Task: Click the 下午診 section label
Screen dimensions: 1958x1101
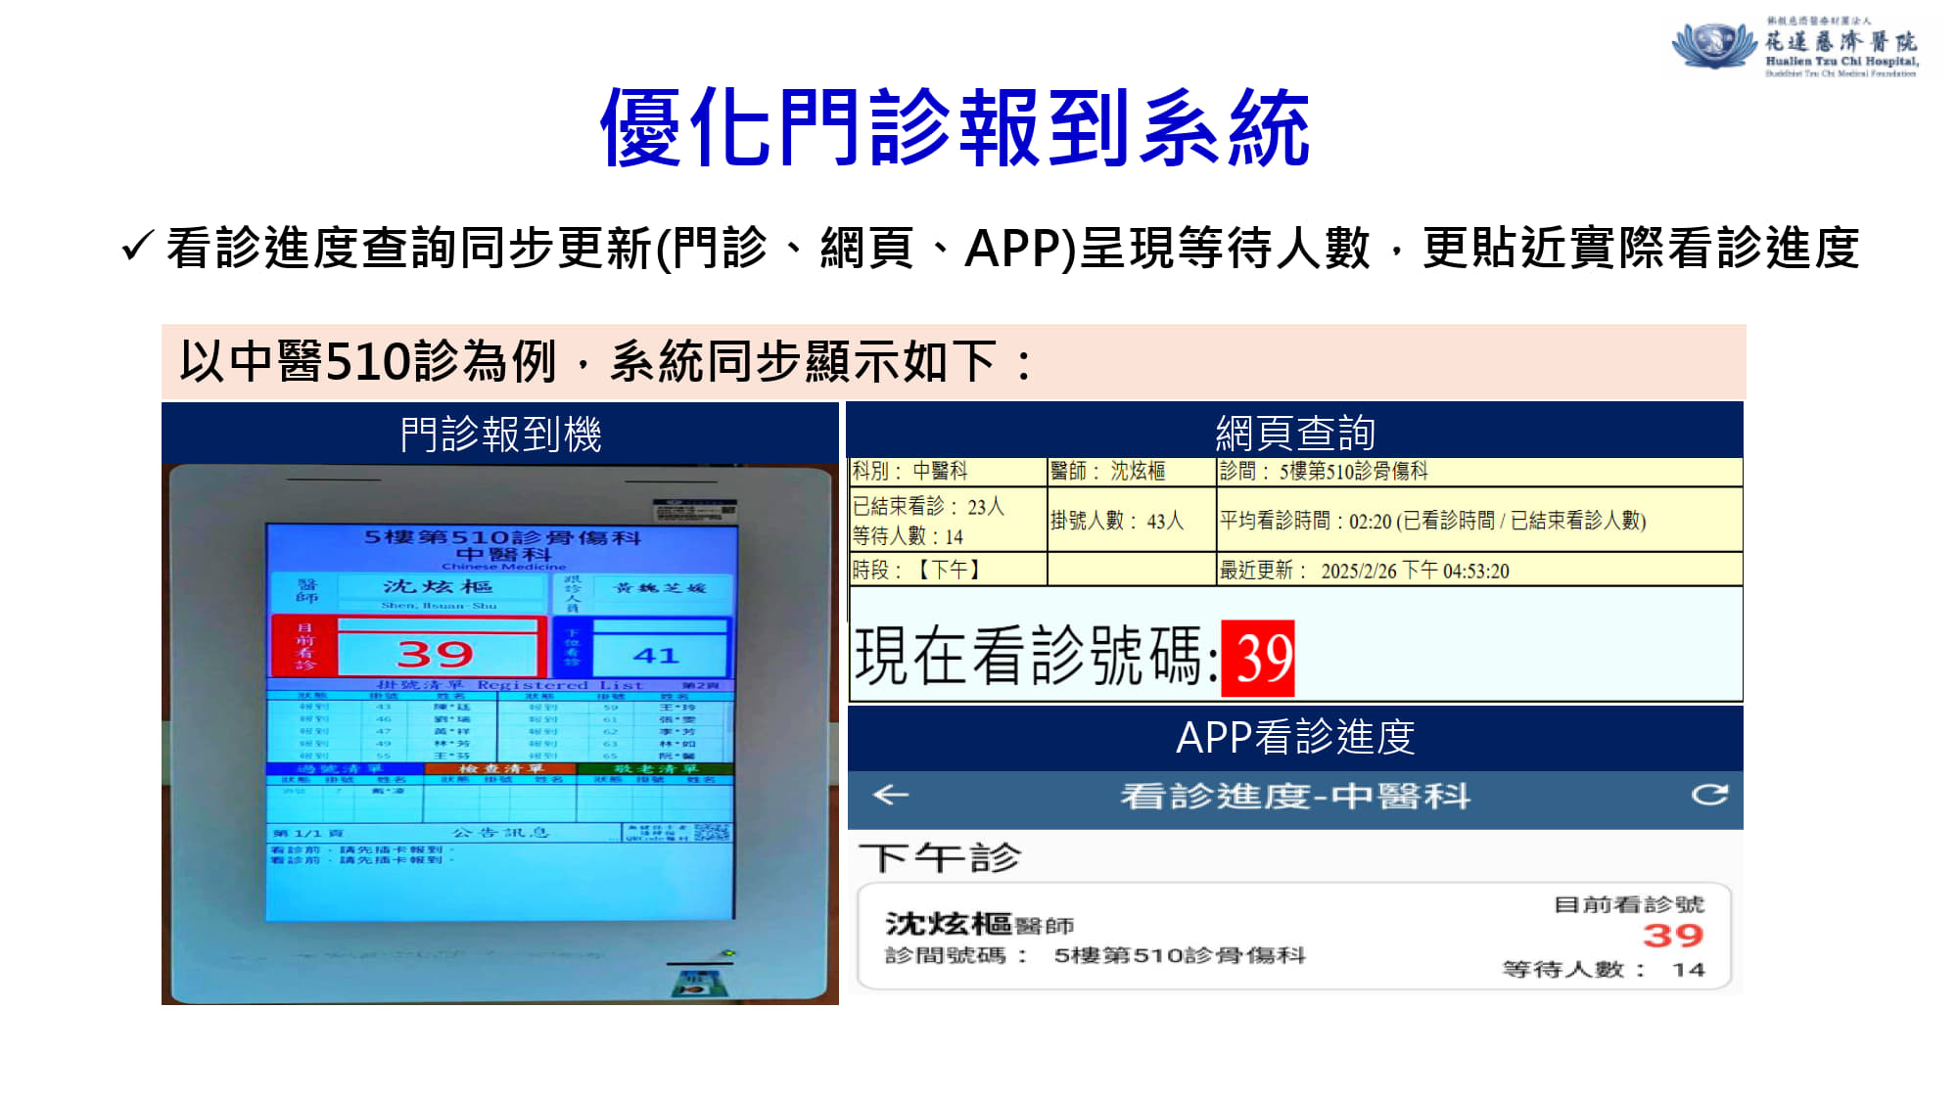Action: tap(940, 858)
